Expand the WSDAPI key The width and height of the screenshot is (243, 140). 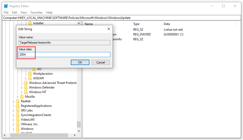25,79
